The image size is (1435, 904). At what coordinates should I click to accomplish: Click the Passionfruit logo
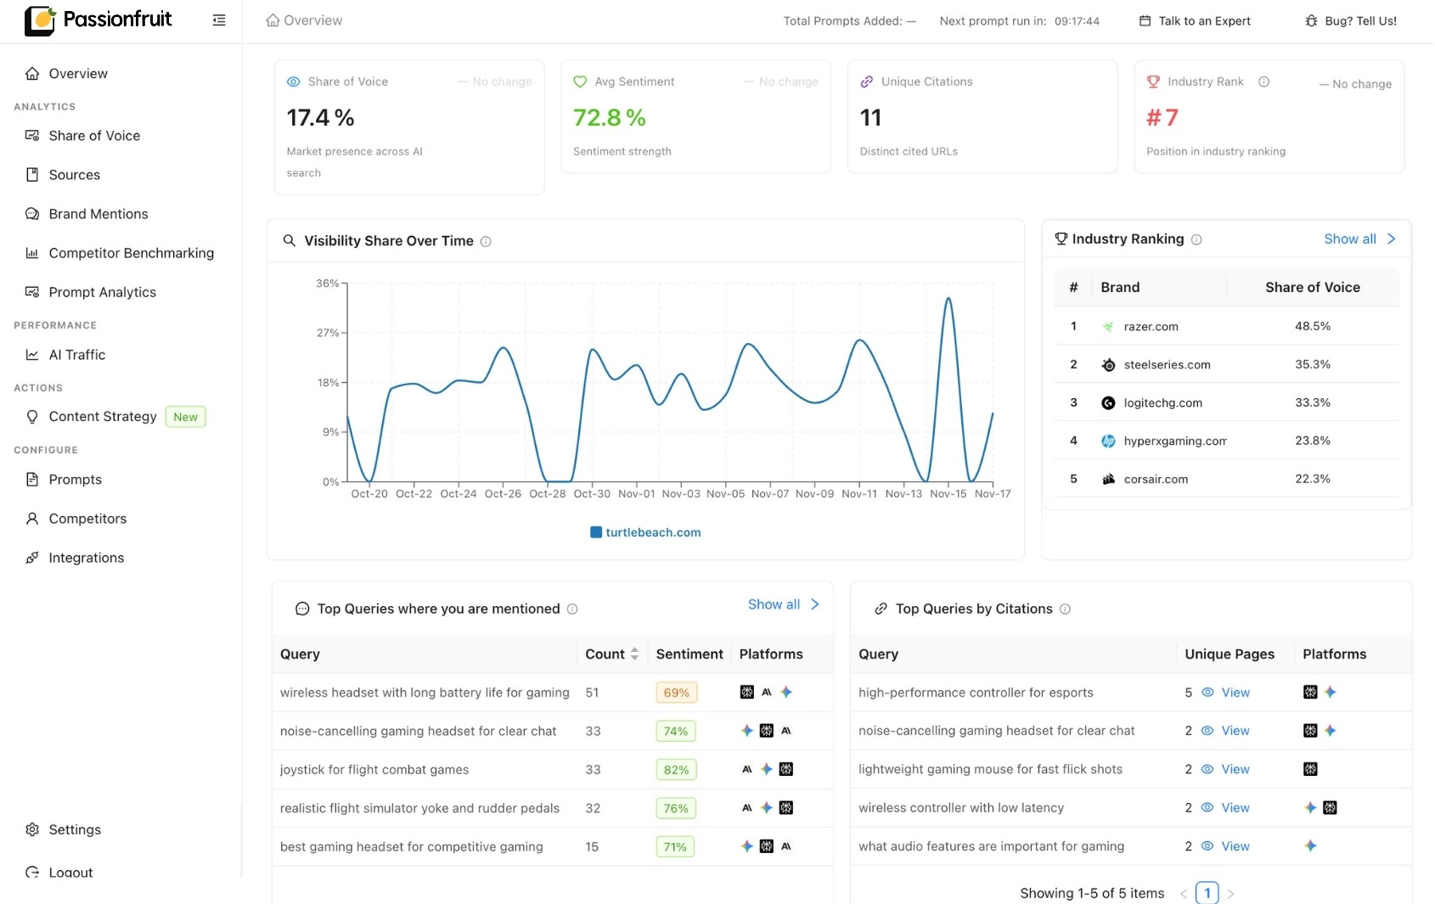[98, 20]
